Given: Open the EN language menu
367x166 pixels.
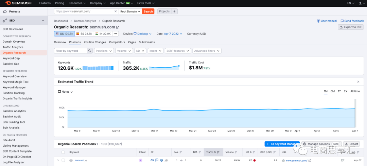Looking at the screenshot, I should [x=351, y=3].
